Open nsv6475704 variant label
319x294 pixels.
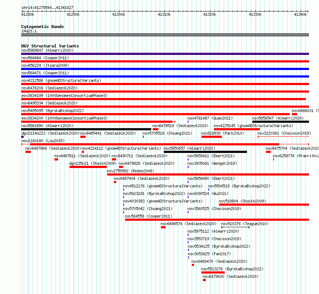292,148
